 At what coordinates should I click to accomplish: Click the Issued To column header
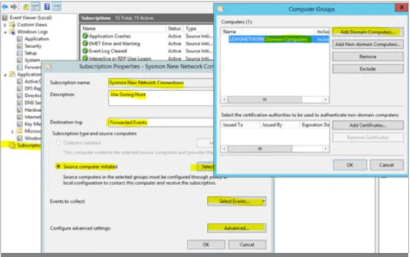[241, 125]
